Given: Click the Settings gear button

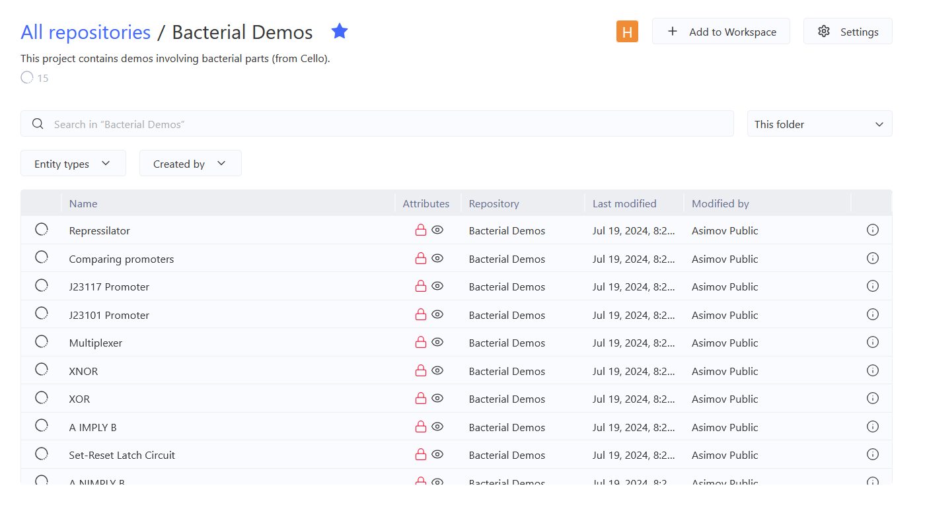Looking at the screenshot, I should point(848,32).
